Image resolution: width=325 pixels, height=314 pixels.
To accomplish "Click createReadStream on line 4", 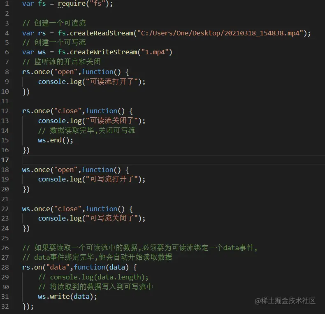I will point(102,33).
